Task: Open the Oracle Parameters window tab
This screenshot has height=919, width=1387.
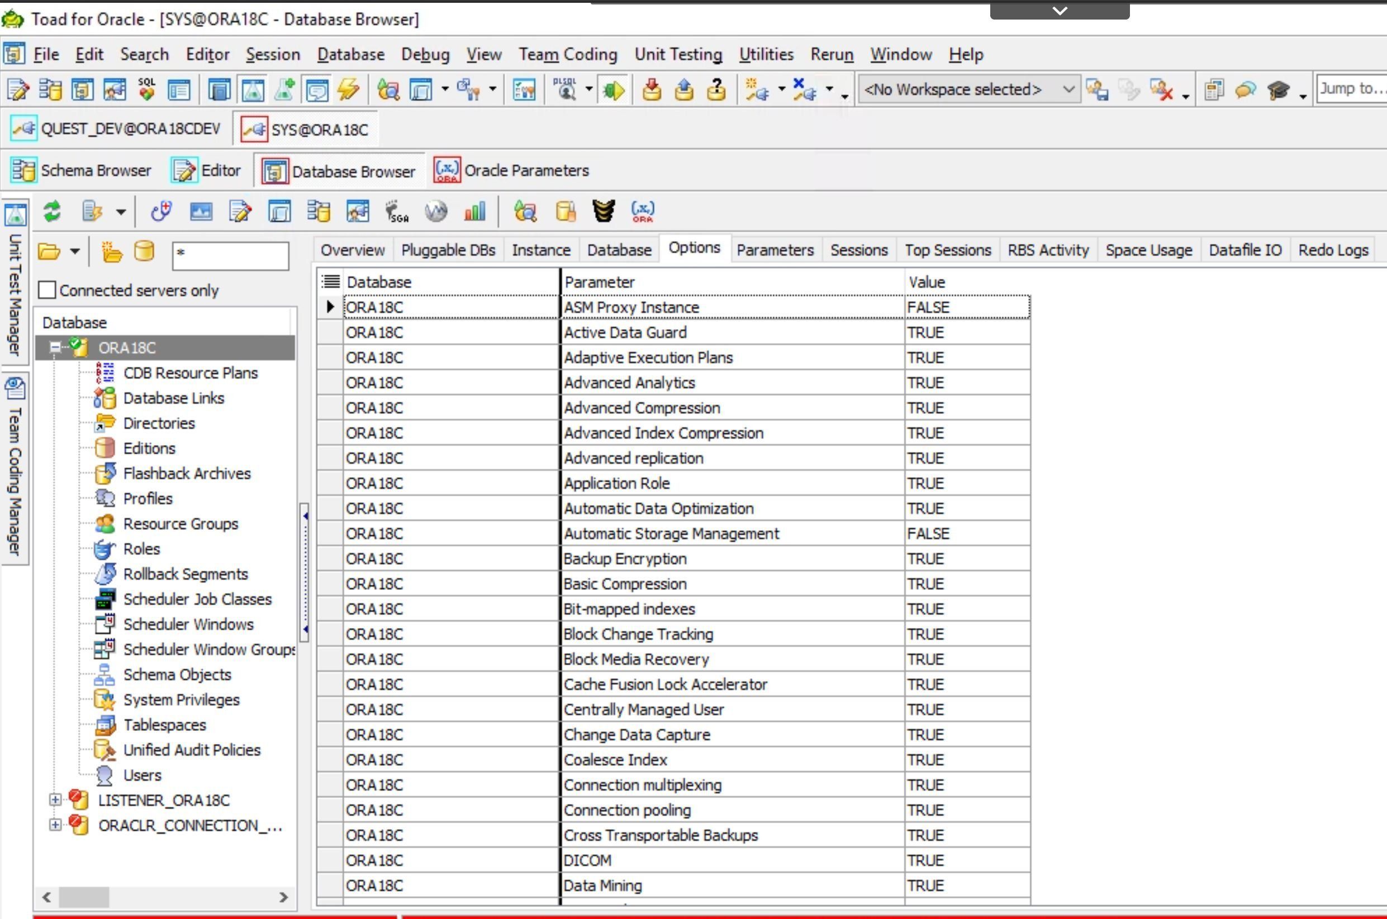Action: pos(511,170)
